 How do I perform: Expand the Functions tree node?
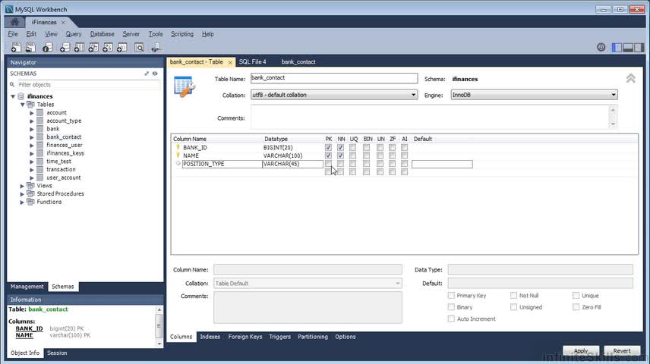(22, 202)
